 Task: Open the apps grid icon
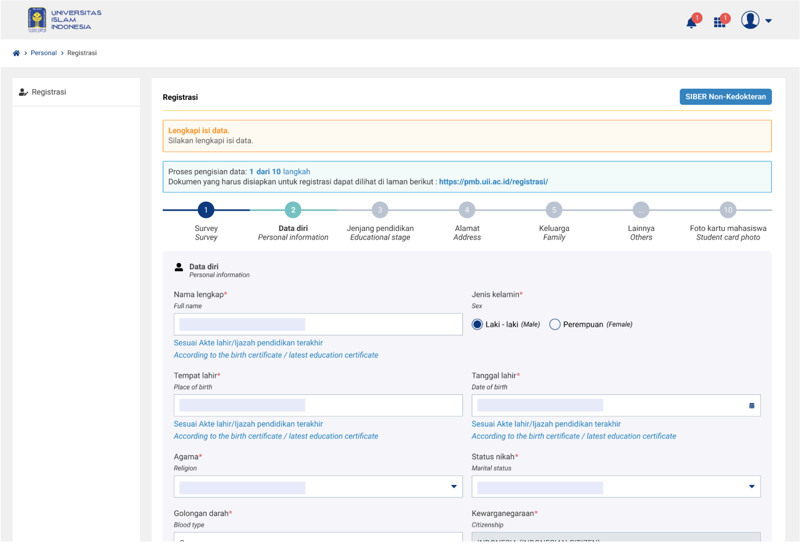(x=719, y=23)
